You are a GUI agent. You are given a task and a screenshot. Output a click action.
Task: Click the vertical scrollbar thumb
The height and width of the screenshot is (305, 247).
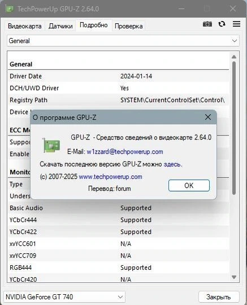[234, 128]
